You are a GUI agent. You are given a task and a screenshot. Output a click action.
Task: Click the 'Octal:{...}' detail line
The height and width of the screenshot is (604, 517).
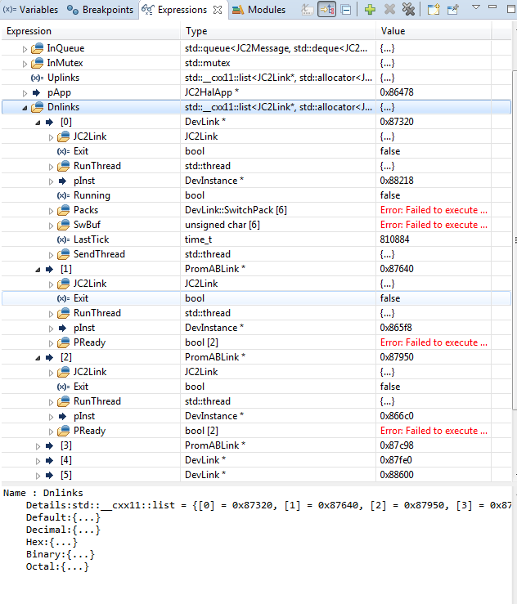[57, 567]
